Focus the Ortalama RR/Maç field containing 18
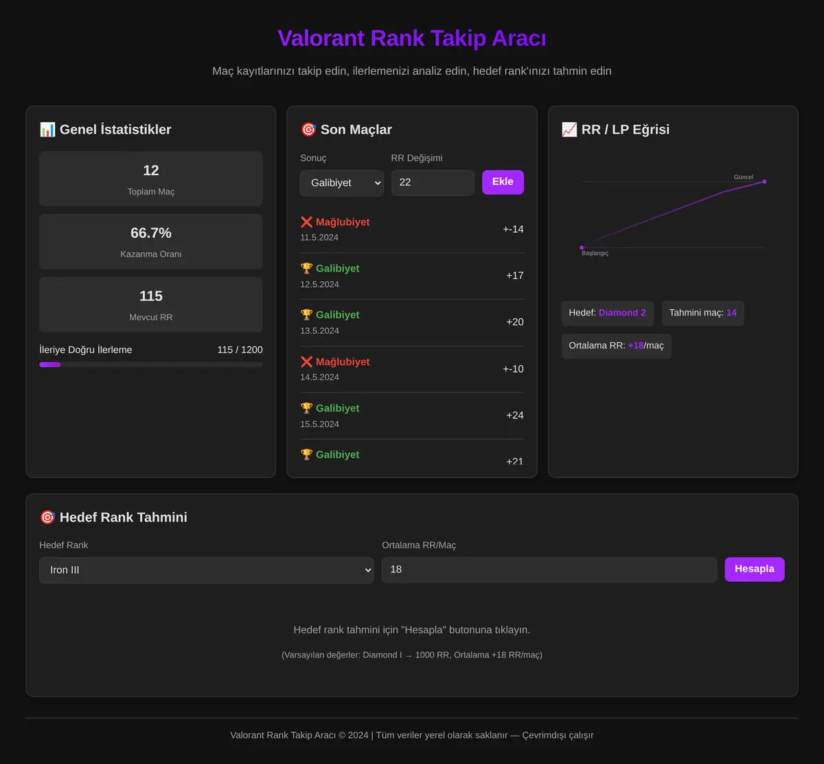824x764 pixels. coord(549,570)
